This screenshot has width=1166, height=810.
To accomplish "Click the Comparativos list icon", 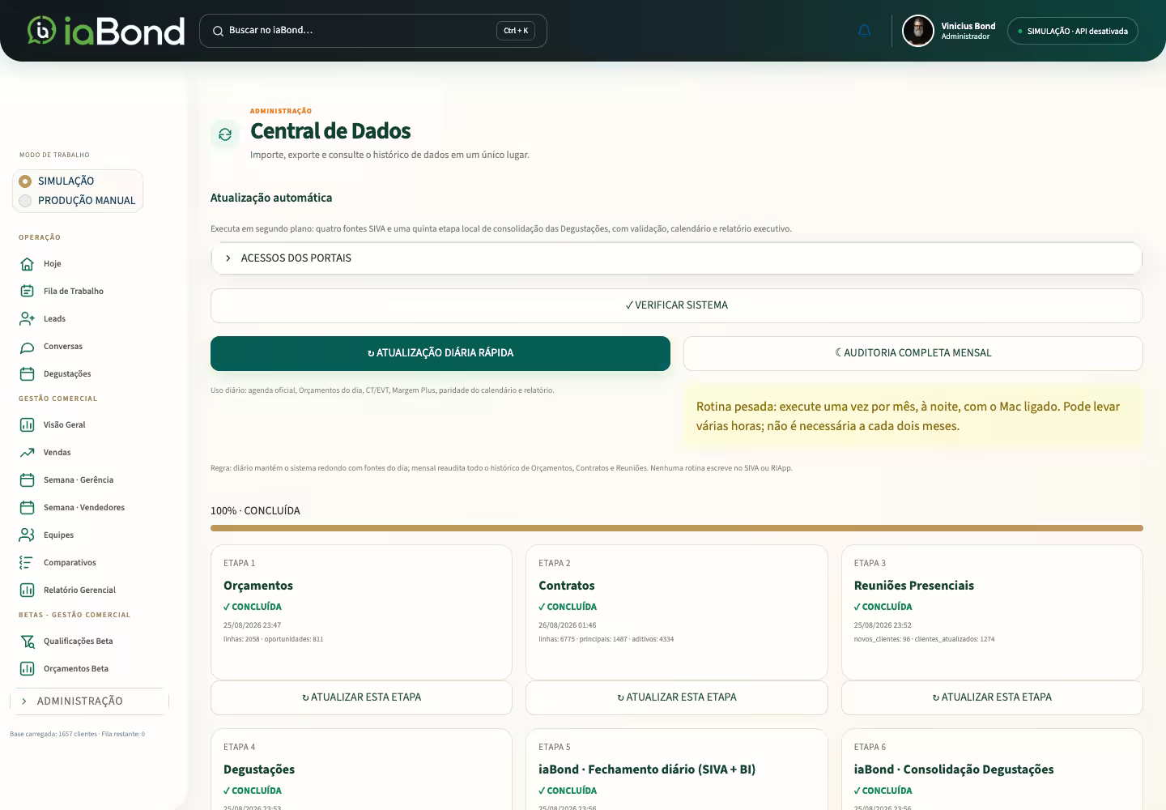I will [27, 562].
